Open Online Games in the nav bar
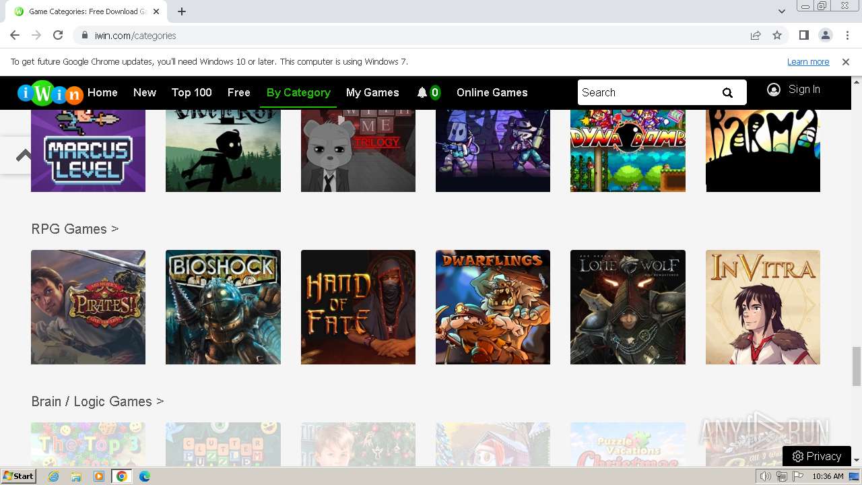 coord(492,93)
